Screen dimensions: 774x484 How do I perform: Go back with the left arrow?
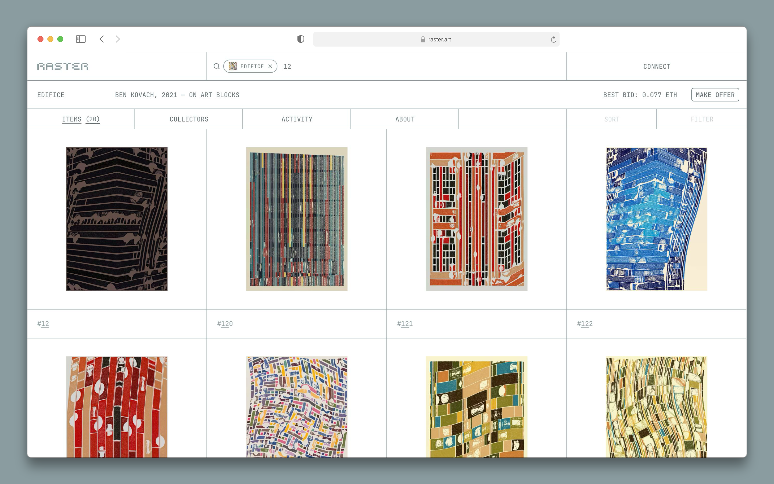(x=102, y=39)
